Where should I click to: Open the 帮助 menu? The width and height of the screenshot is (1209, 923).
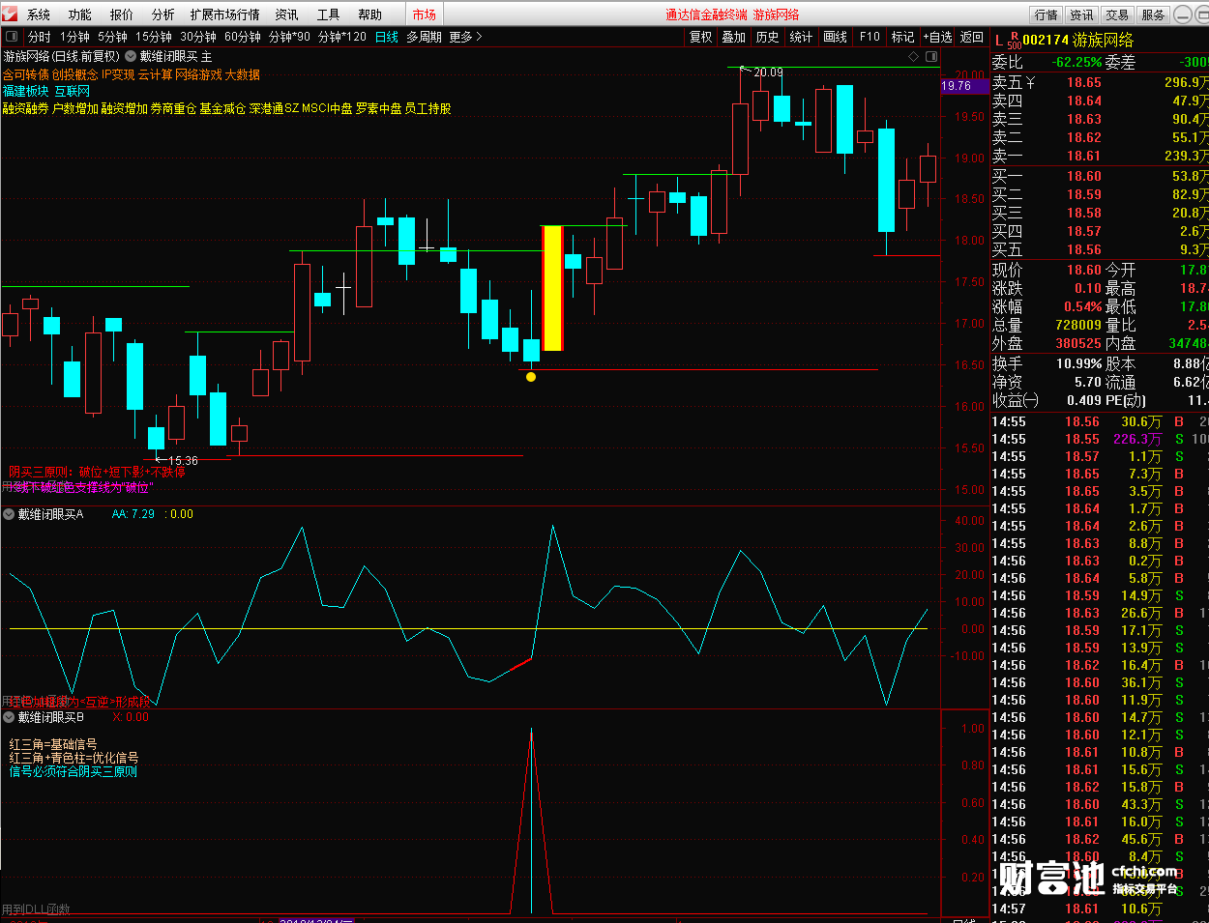click(370, 14)
